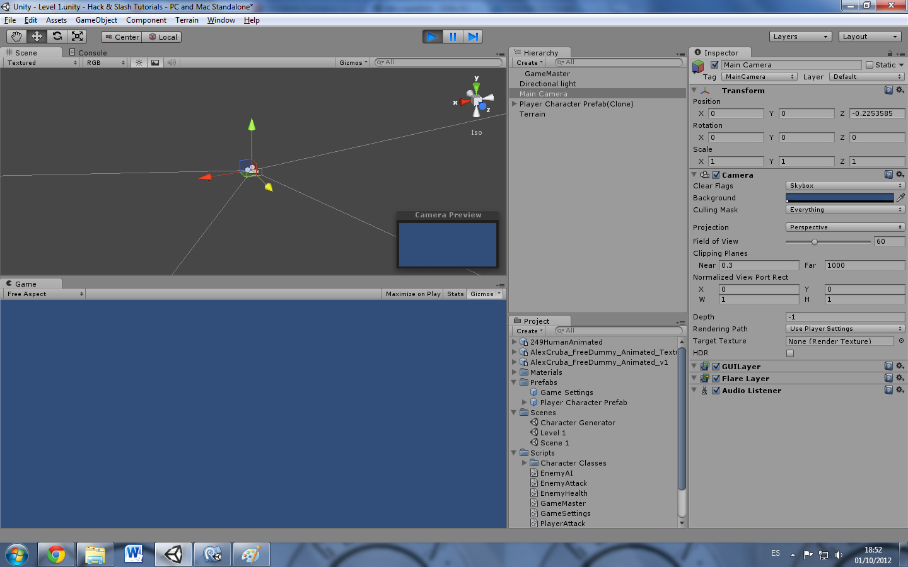Open Flare Layer gear menu

[900, 378]
